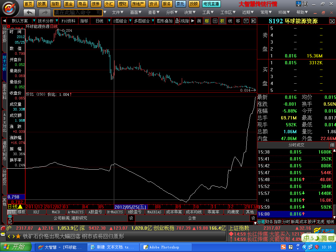Open the 决策 menu

tap(190, 12)
